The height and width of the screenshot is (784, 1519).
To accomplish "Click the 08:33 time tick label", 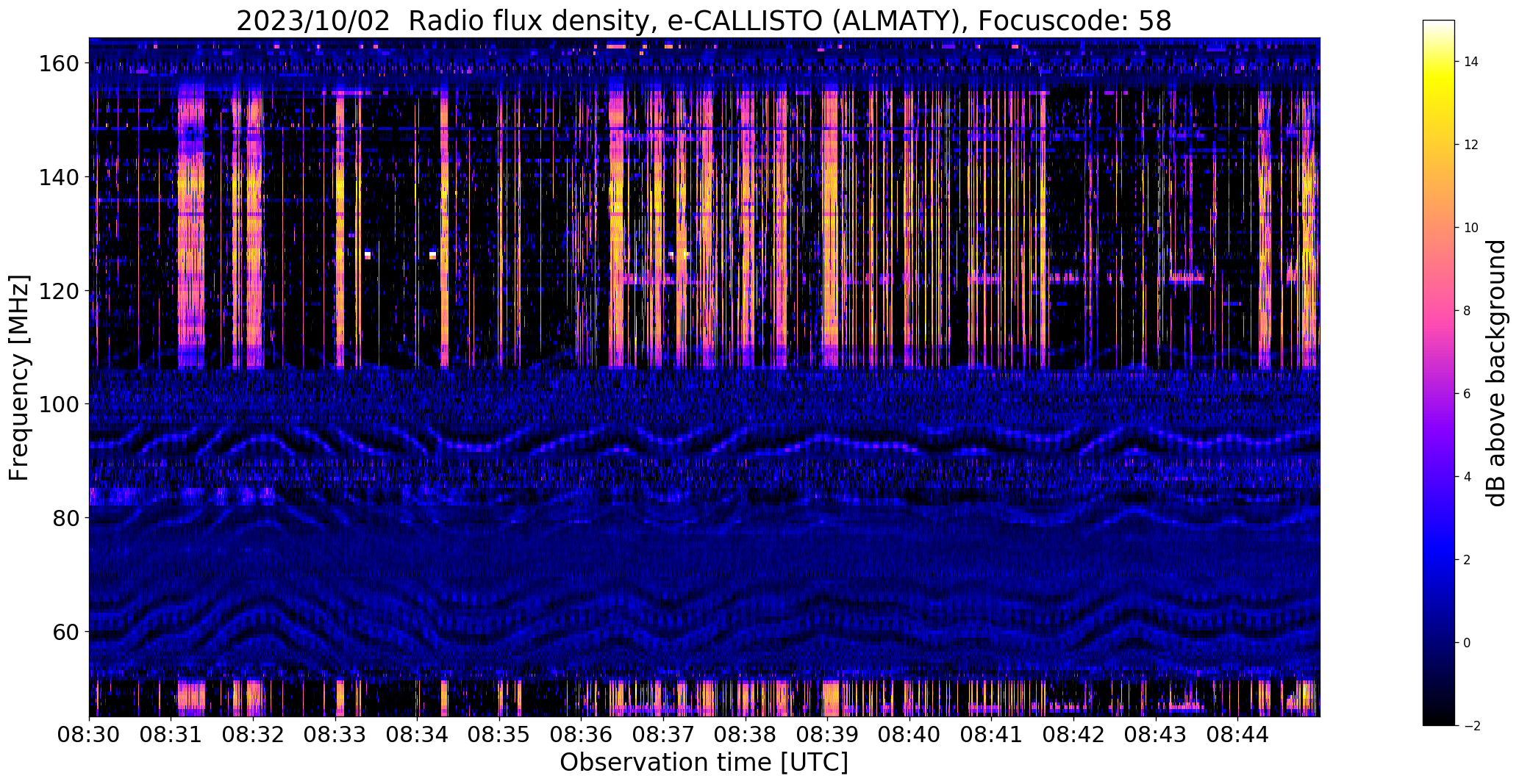I will pos(335,735).
